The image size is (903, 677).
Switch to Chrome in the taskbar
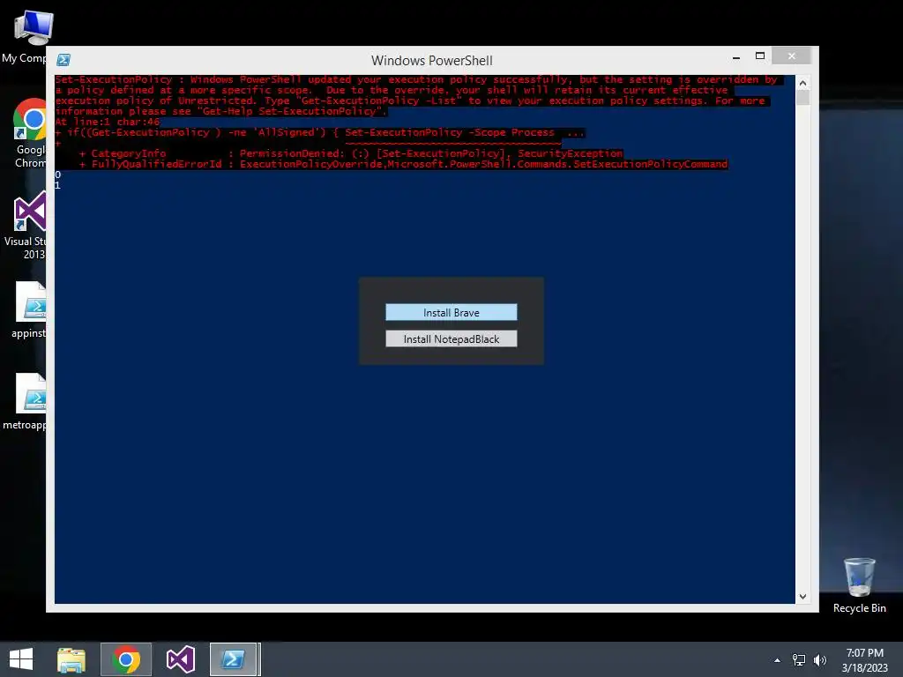point(126,659)
